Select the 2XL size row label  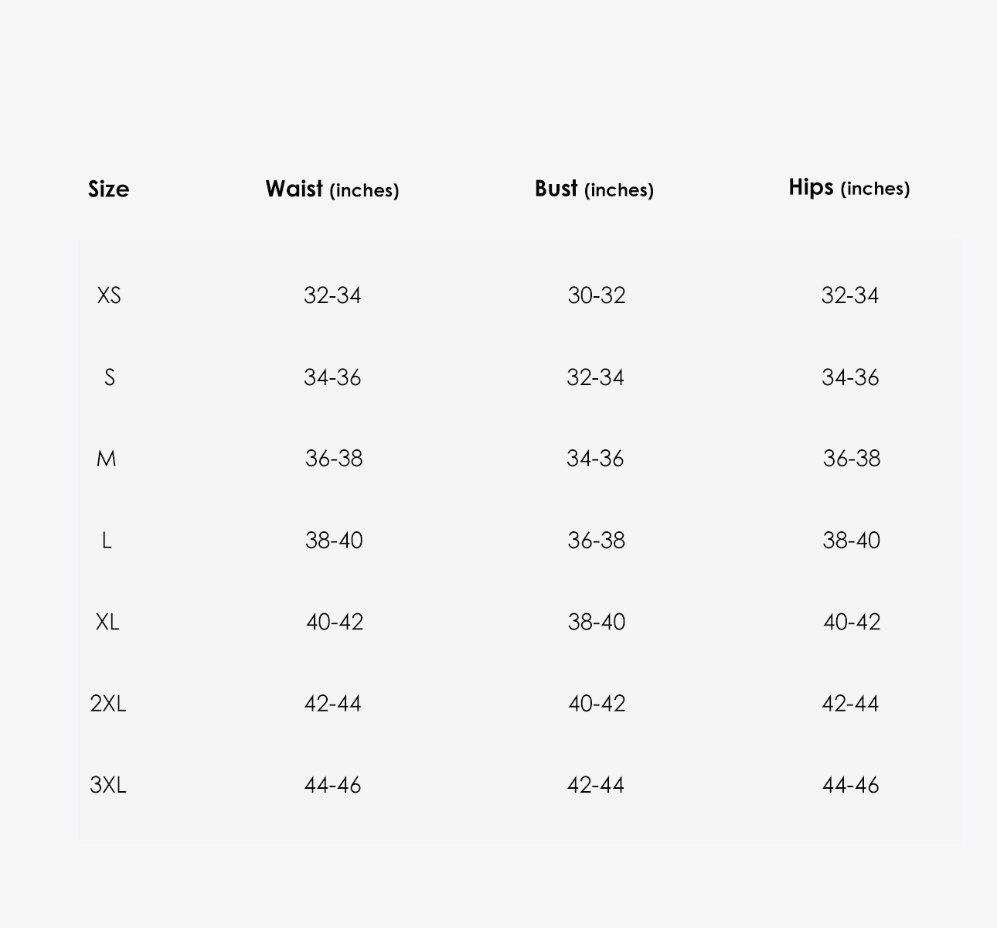(x=108, y=704)
